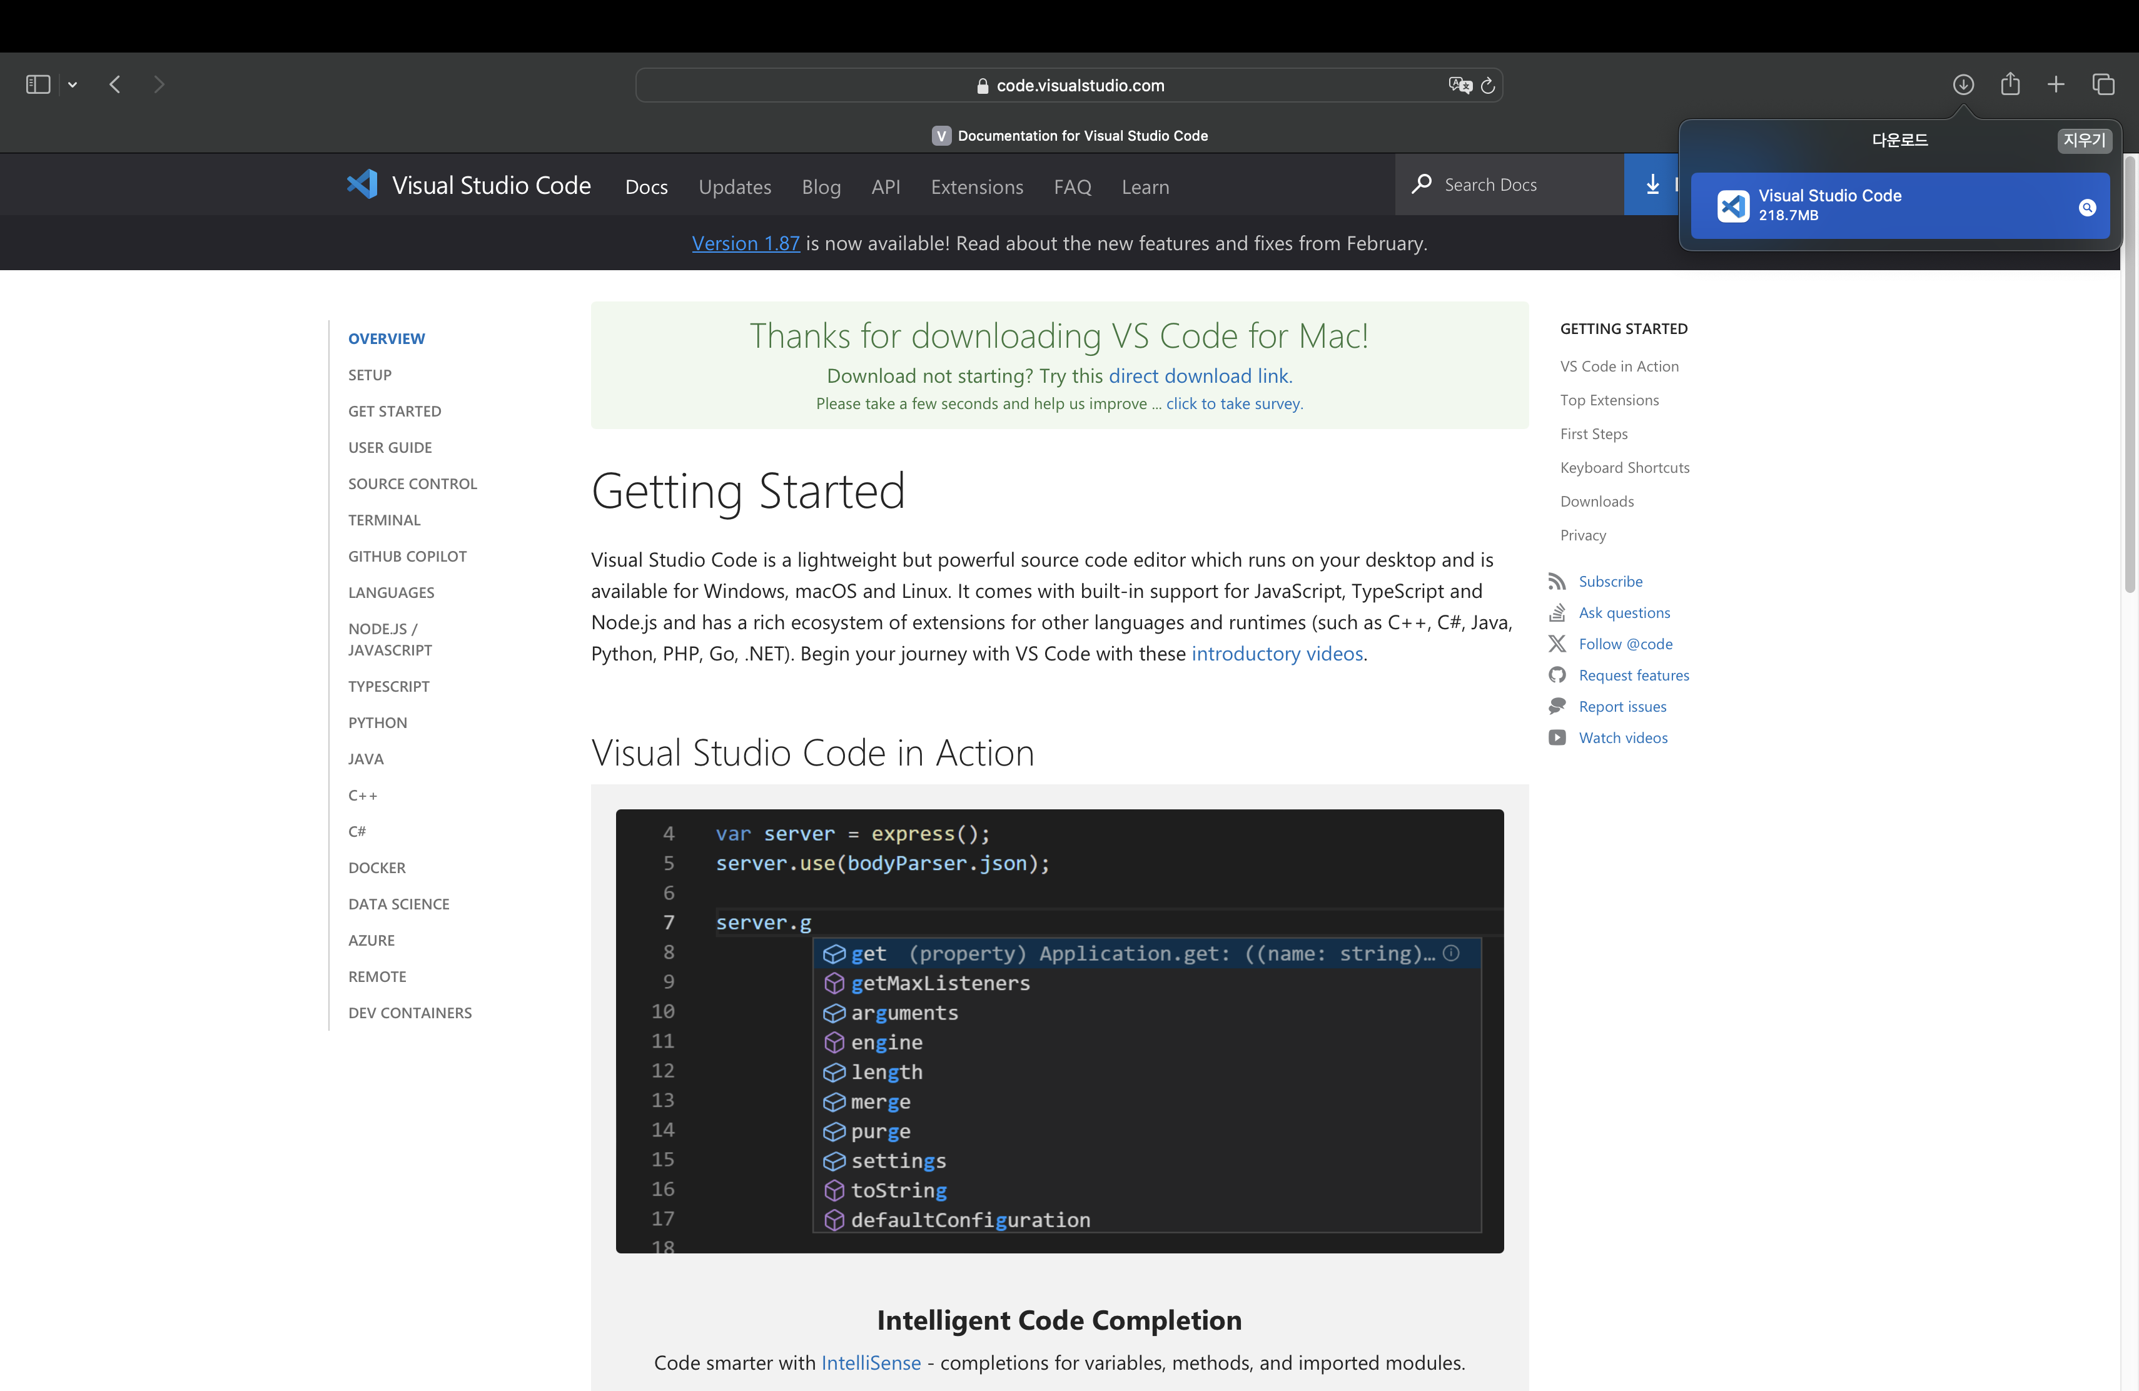Open the API nav item

click(885, 187)
